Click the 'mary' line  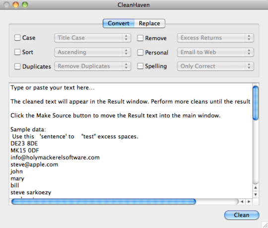(x=17, y=178)
